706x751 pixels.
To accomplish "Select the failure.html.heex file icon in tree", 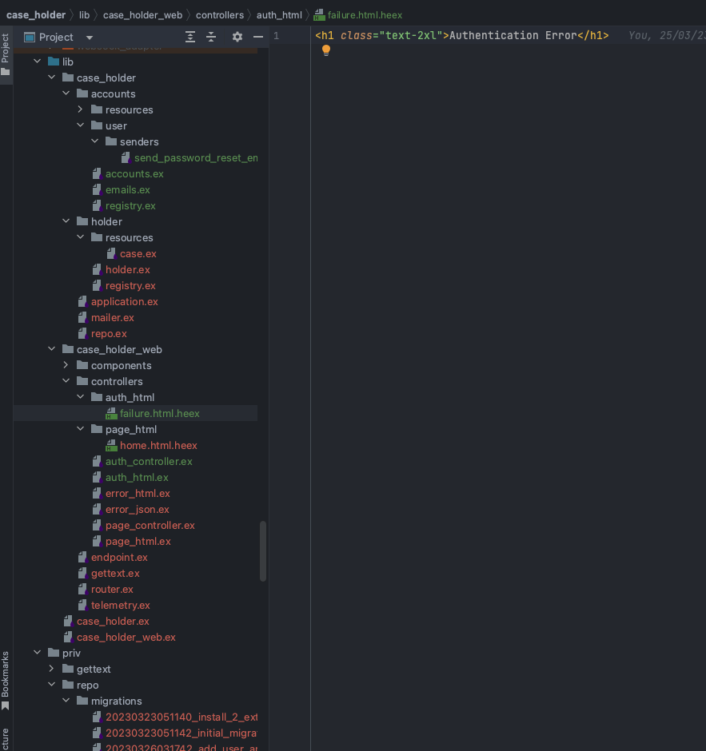I will click(x=111, y=414).
